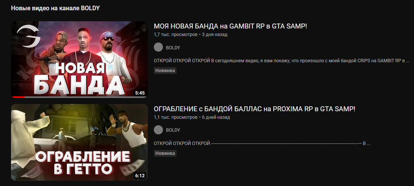The width and height of the screenshot is (414, 186).
Task: Open video titled ОГРАБЛЕНИЕ с БАНДОЙ БАЛЛАС
Action: (x=254, y=109)
